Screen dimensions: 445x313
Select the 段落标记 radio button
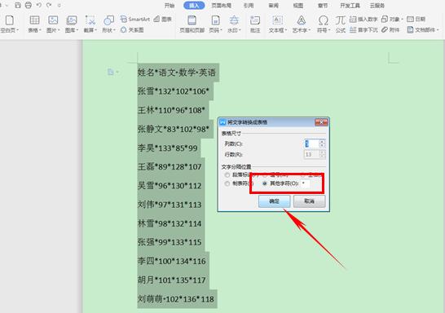point(227,174)
